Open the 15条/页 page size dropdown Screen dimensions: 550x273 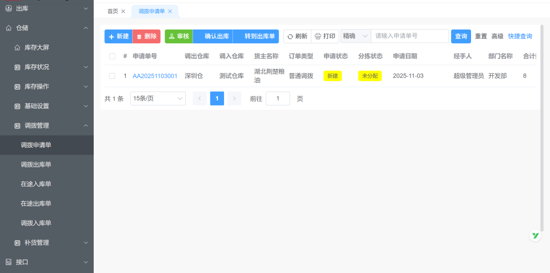coord(158,98)
